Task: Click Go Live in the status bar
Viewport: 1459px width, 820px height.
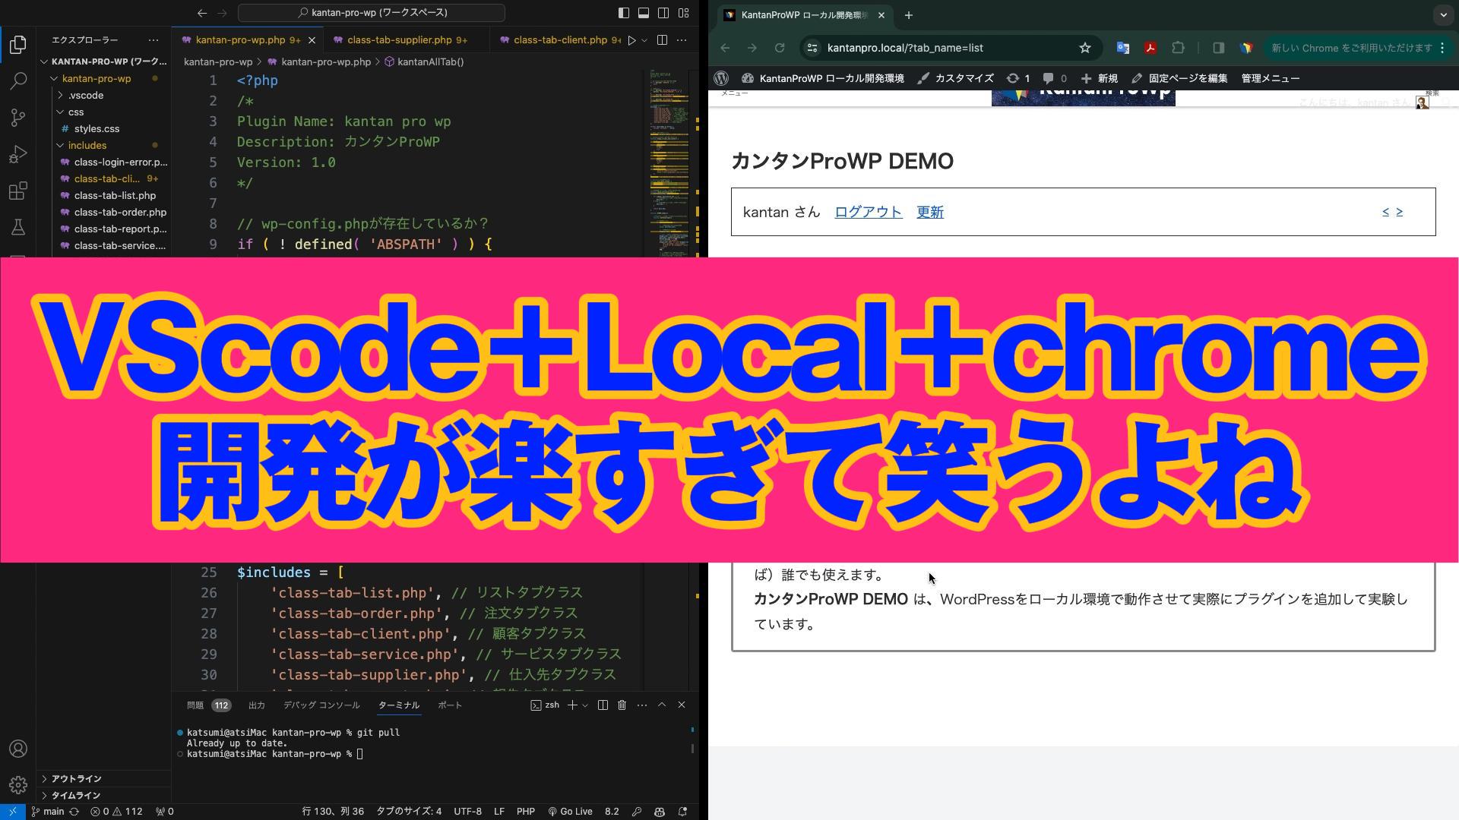Action: (x=570, y=811)
